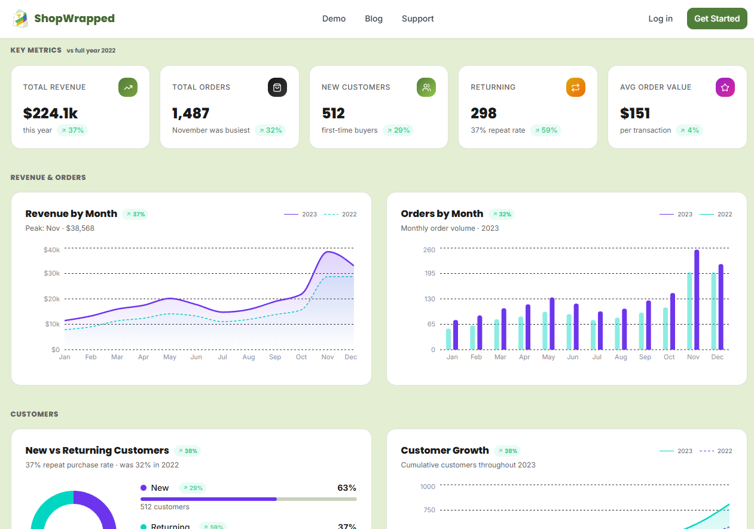Click '37% repeat rate' text
Viewport: 754px width, 529px height.
pos(498,130)
